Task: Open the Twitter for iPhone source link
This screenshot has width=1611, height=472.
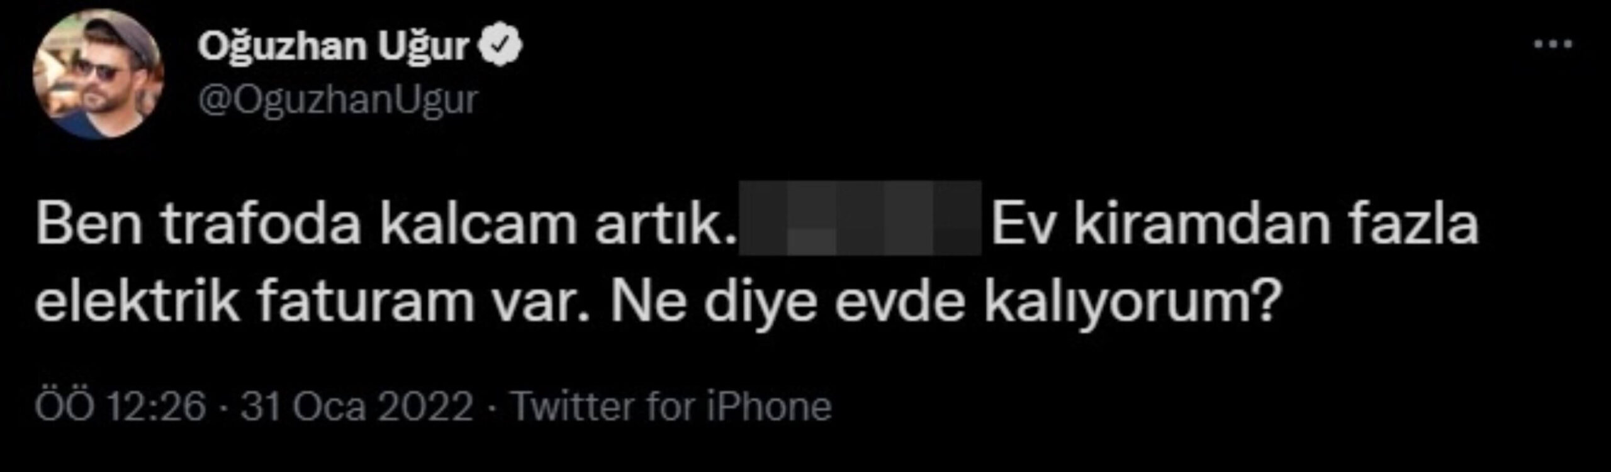Action: point(673,407)
